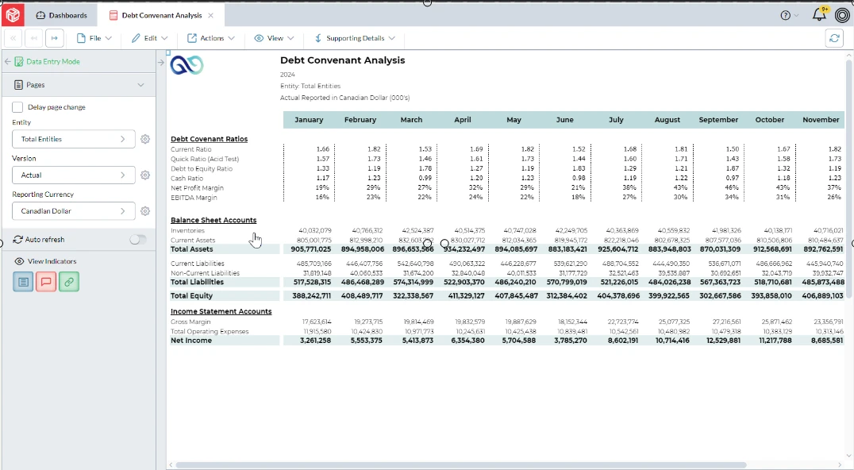Select the Debt to Equity Ratio row label
Image resolution: width=854 pixels, height=470 pixels.
[x=202, y=169]
